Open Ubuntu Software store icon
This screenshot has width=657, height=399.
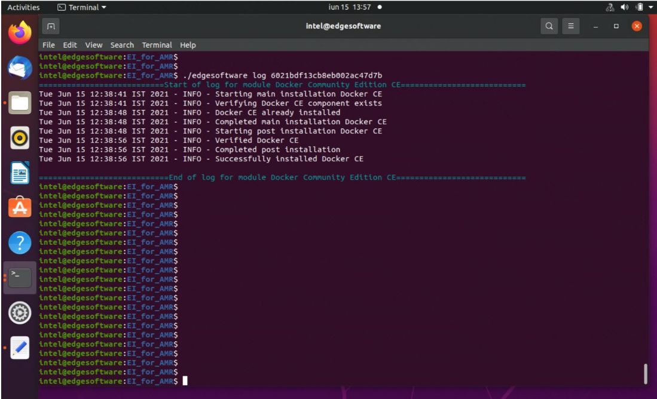20,207
